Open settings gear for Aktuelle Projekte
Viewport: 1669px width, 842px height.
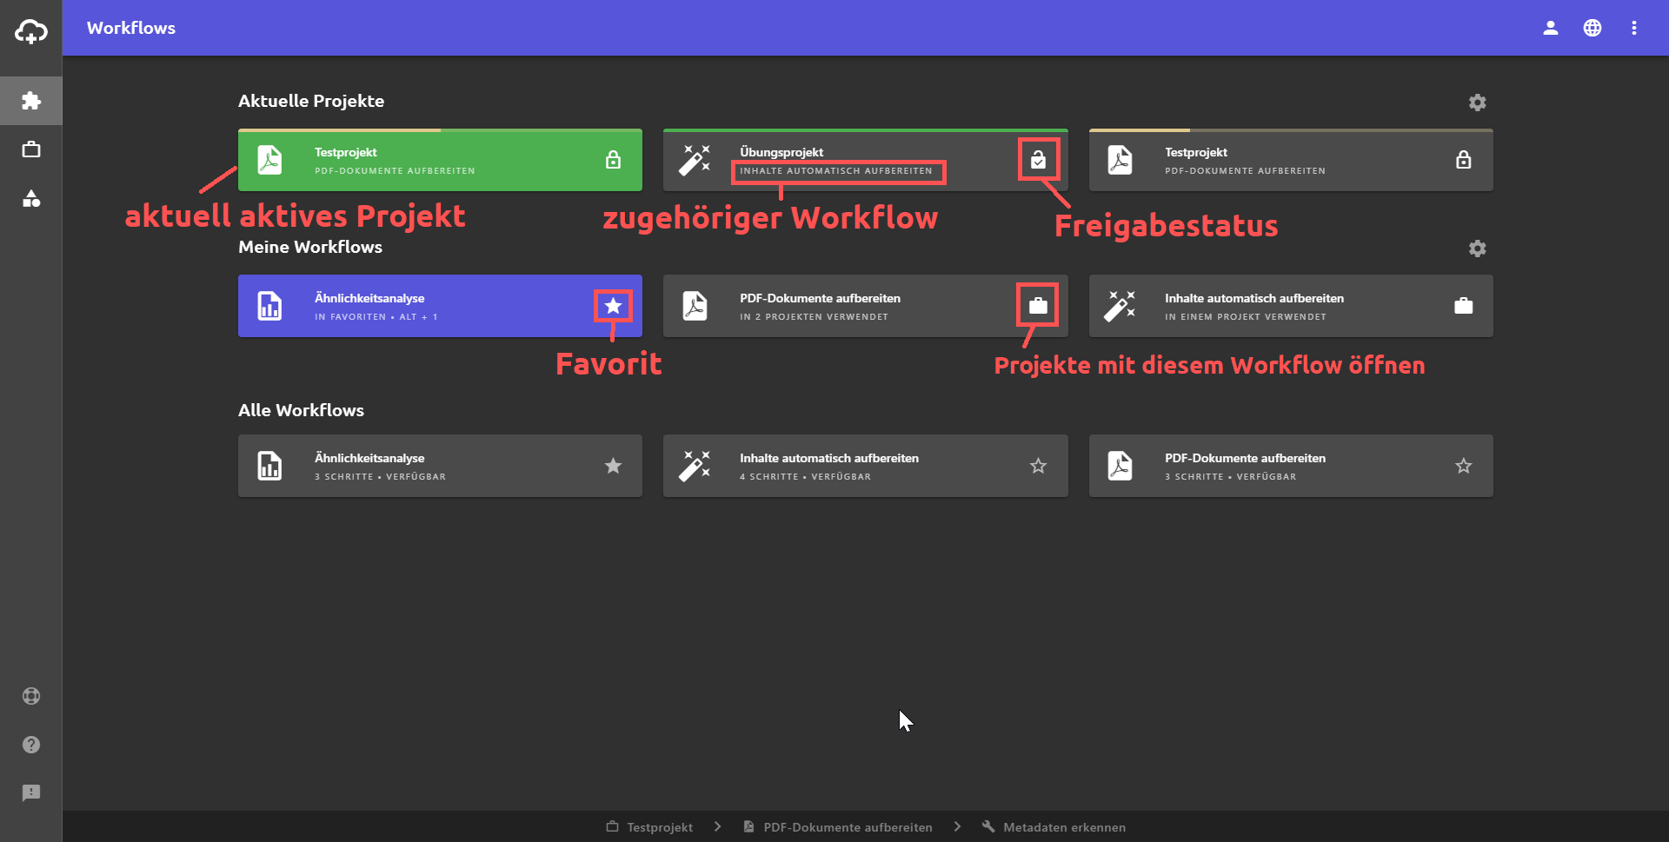(x=1478, y=103)
